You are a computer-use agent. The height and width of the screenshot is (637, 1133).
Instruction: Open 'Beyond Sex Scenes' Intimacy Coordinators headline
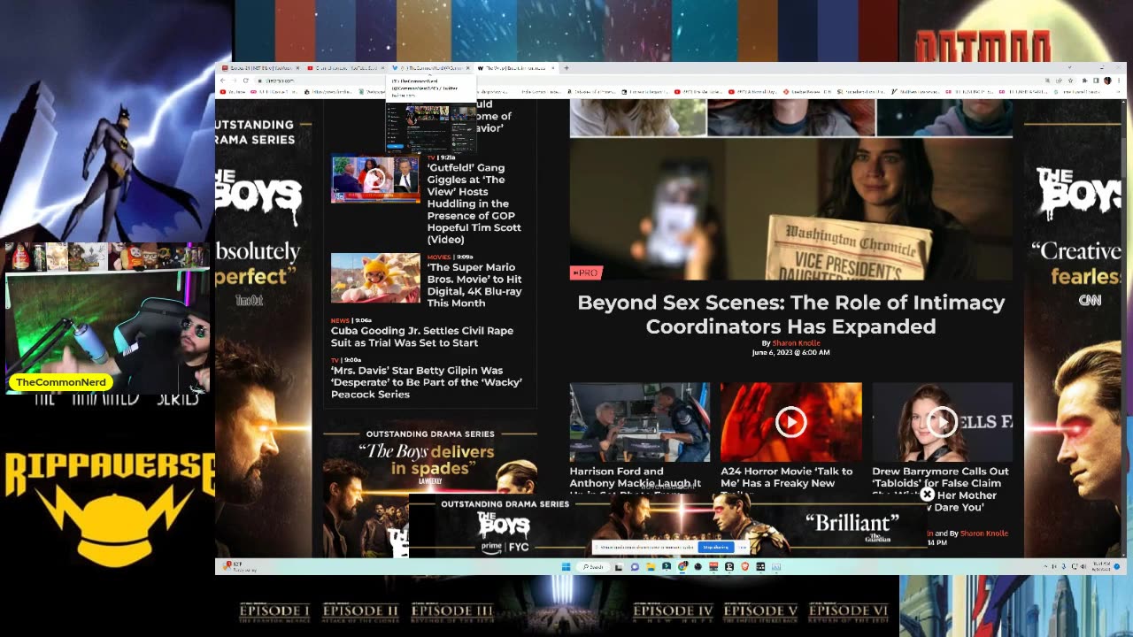(x=790, y=314)
